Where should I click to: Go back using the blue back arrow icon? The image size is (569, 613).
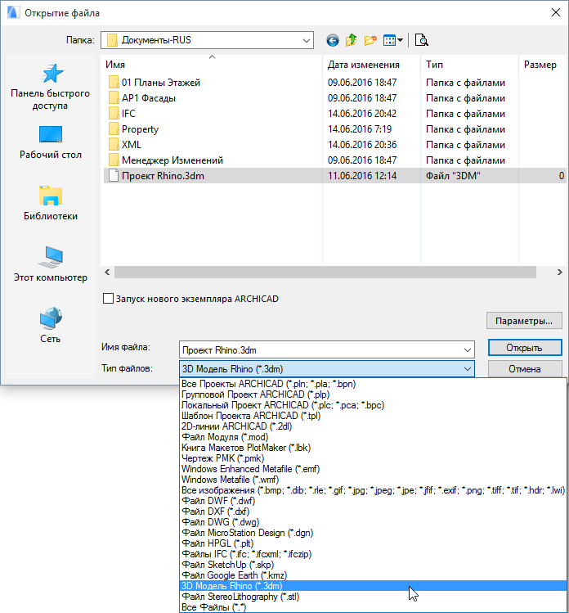pos(333,40)
